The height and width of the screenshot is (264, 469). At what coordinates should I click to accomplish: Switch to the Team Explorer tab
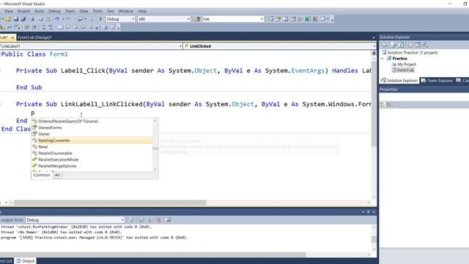tap(437, 81)
